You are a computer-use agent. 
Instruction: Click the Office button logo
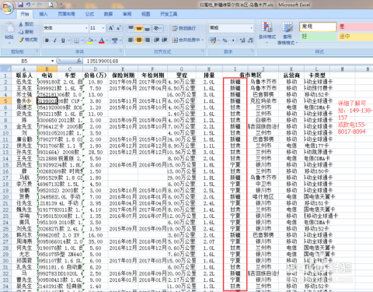[7, 8]
